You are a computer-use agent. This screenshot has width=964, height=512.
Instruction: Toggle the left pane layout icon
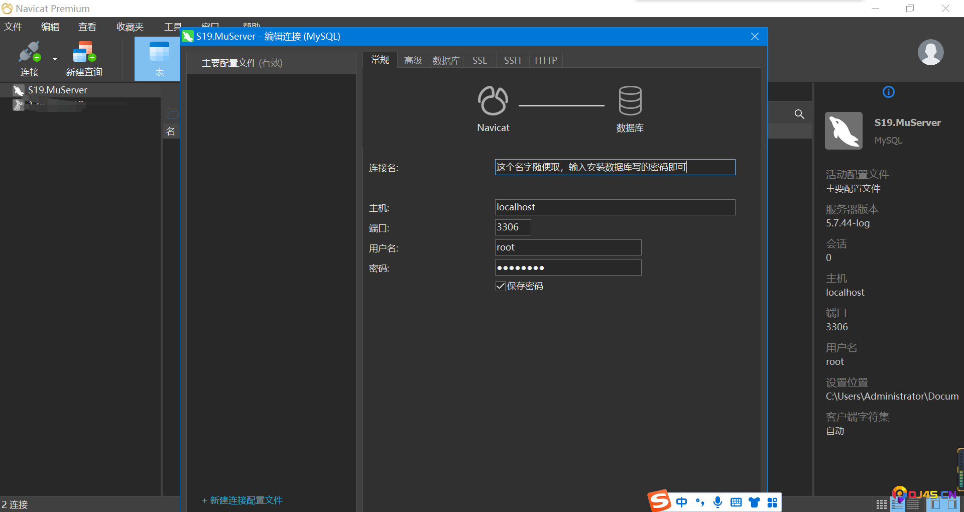pos(935,505)
